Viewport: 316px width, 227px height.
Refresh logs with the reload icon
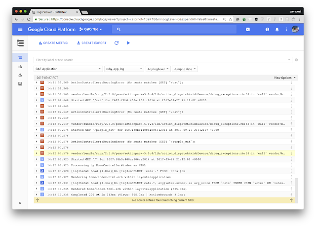click(117, 43)
